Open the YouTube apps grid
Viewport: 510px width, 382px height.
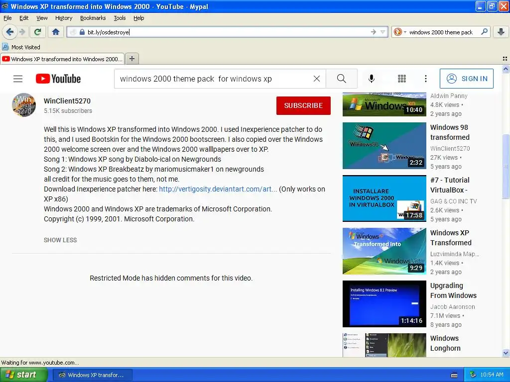[402, 79]
